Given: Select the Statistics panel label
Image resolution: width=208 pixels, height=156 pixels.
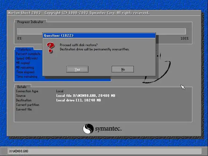Looking at the screenshot, I should pyautogui.click(x=24, y=49).
